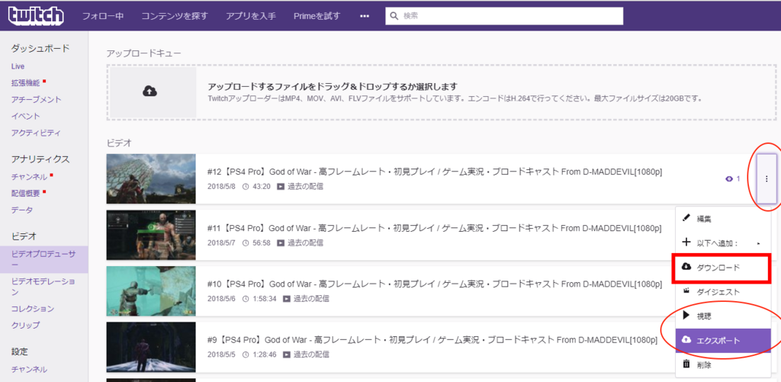Choose ダウンロード in the context menu

click(x=723, y=268)
